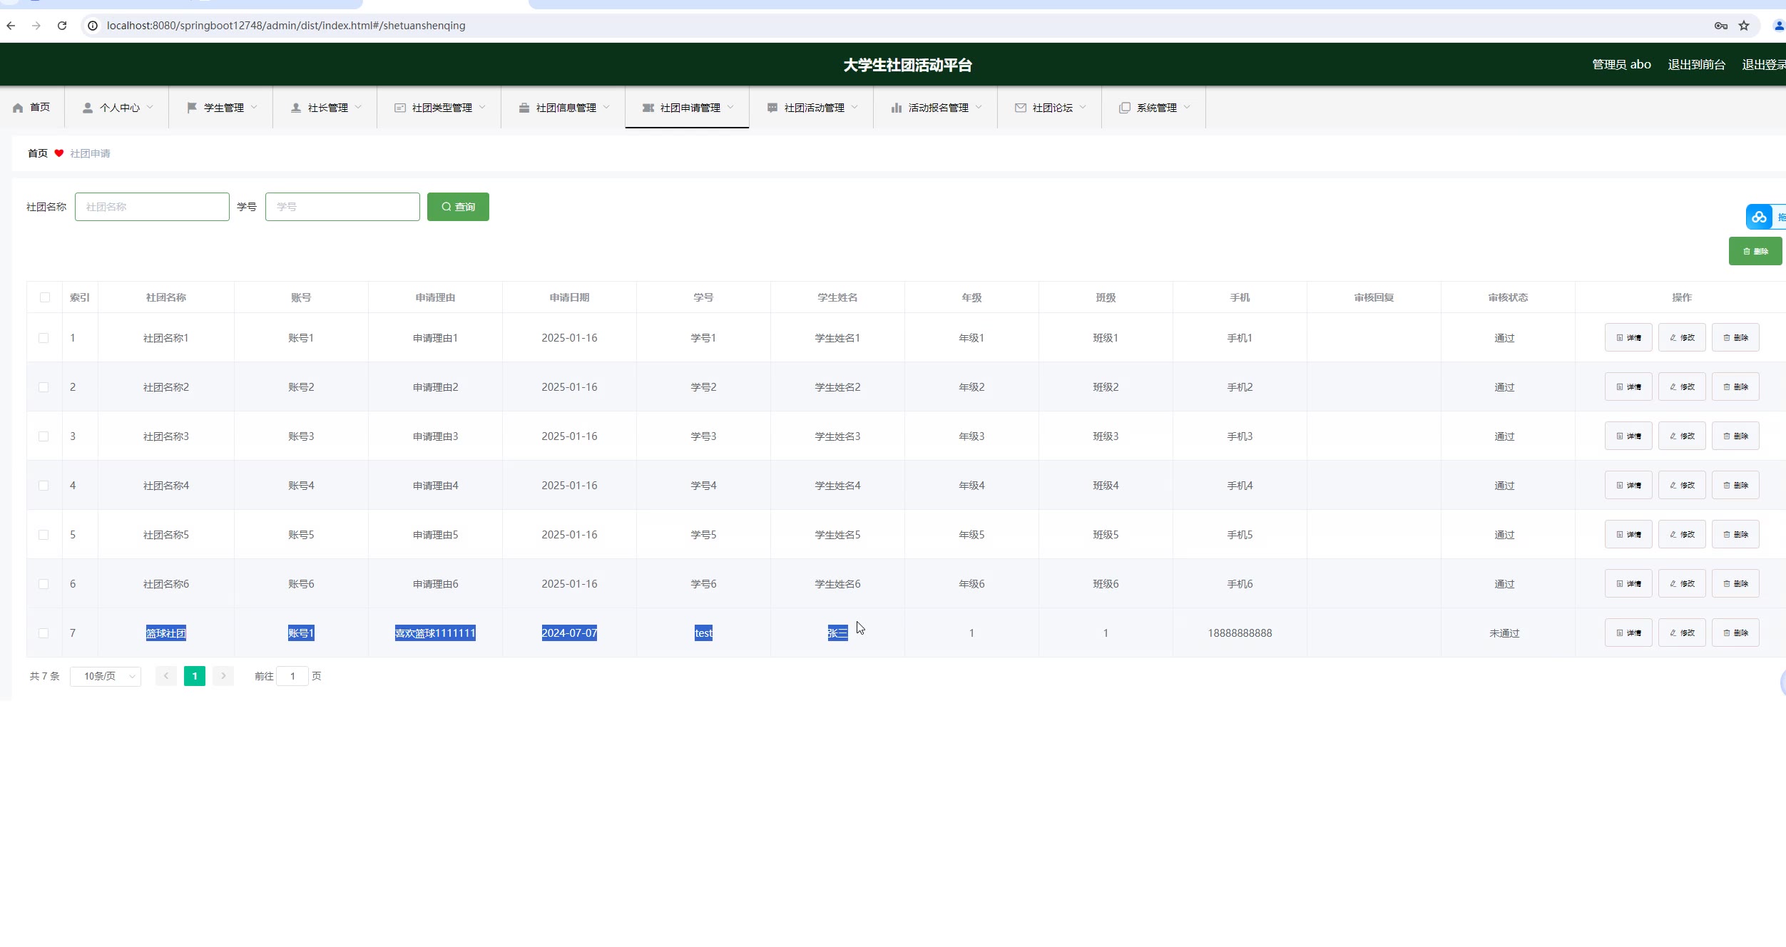Click the red heart breadcrumb separator icon
Viewport: 1786px width, 947px height.
point(59,153)
